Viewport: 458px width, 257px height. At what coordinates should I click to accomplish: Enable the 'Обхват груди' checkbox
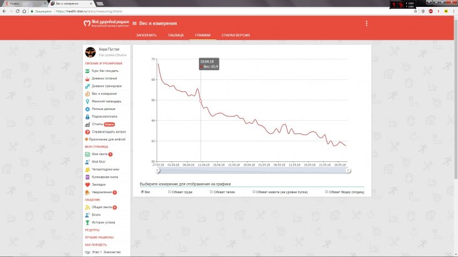click(x=169, y=191)
